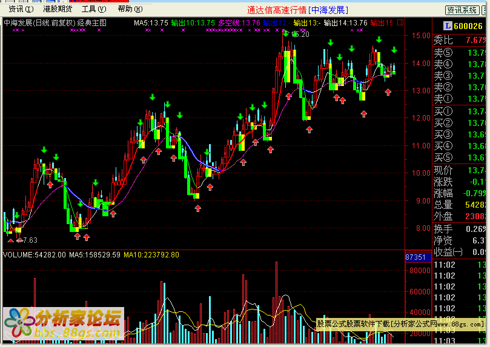This screenshot has height=347, width=490.
Task: Click the 输出12 blue indicator label
Action: pos(277,23)
